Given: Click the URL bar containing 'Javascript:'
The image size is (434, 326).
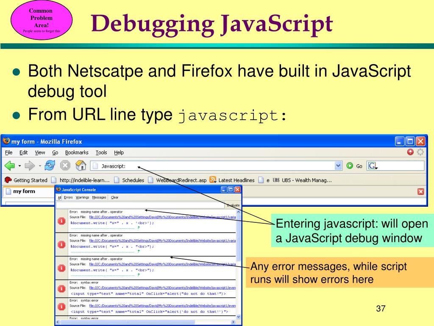Looking at the screenshot, I should click(213, 166).
